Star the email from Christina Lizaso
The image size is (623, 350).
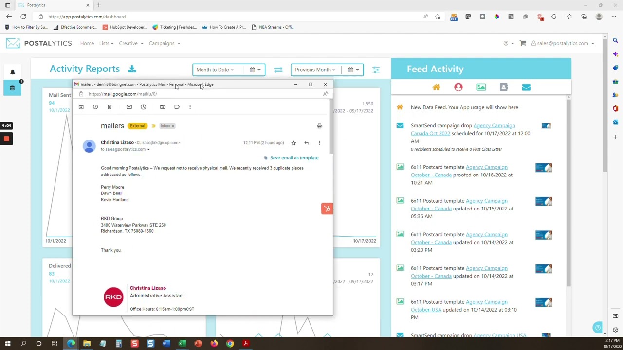[x=293, y=143]
